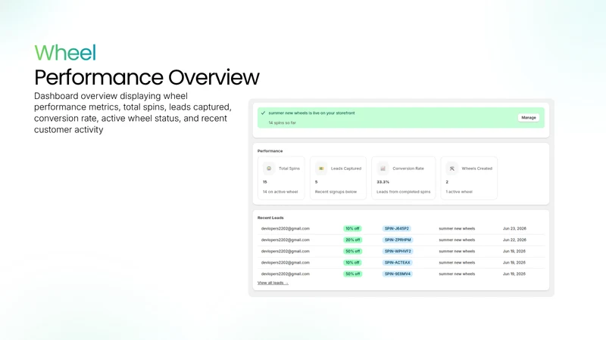This screenshot has width=606, height=340.
Task: Click the 'Jun 19, 2026' date in SPIN-ACTEAX row
Action: 514,262
